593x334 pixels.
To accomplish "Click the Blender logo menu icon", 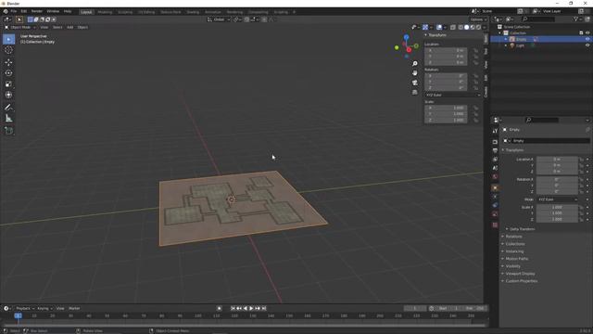I will click(x=6, y=11).
